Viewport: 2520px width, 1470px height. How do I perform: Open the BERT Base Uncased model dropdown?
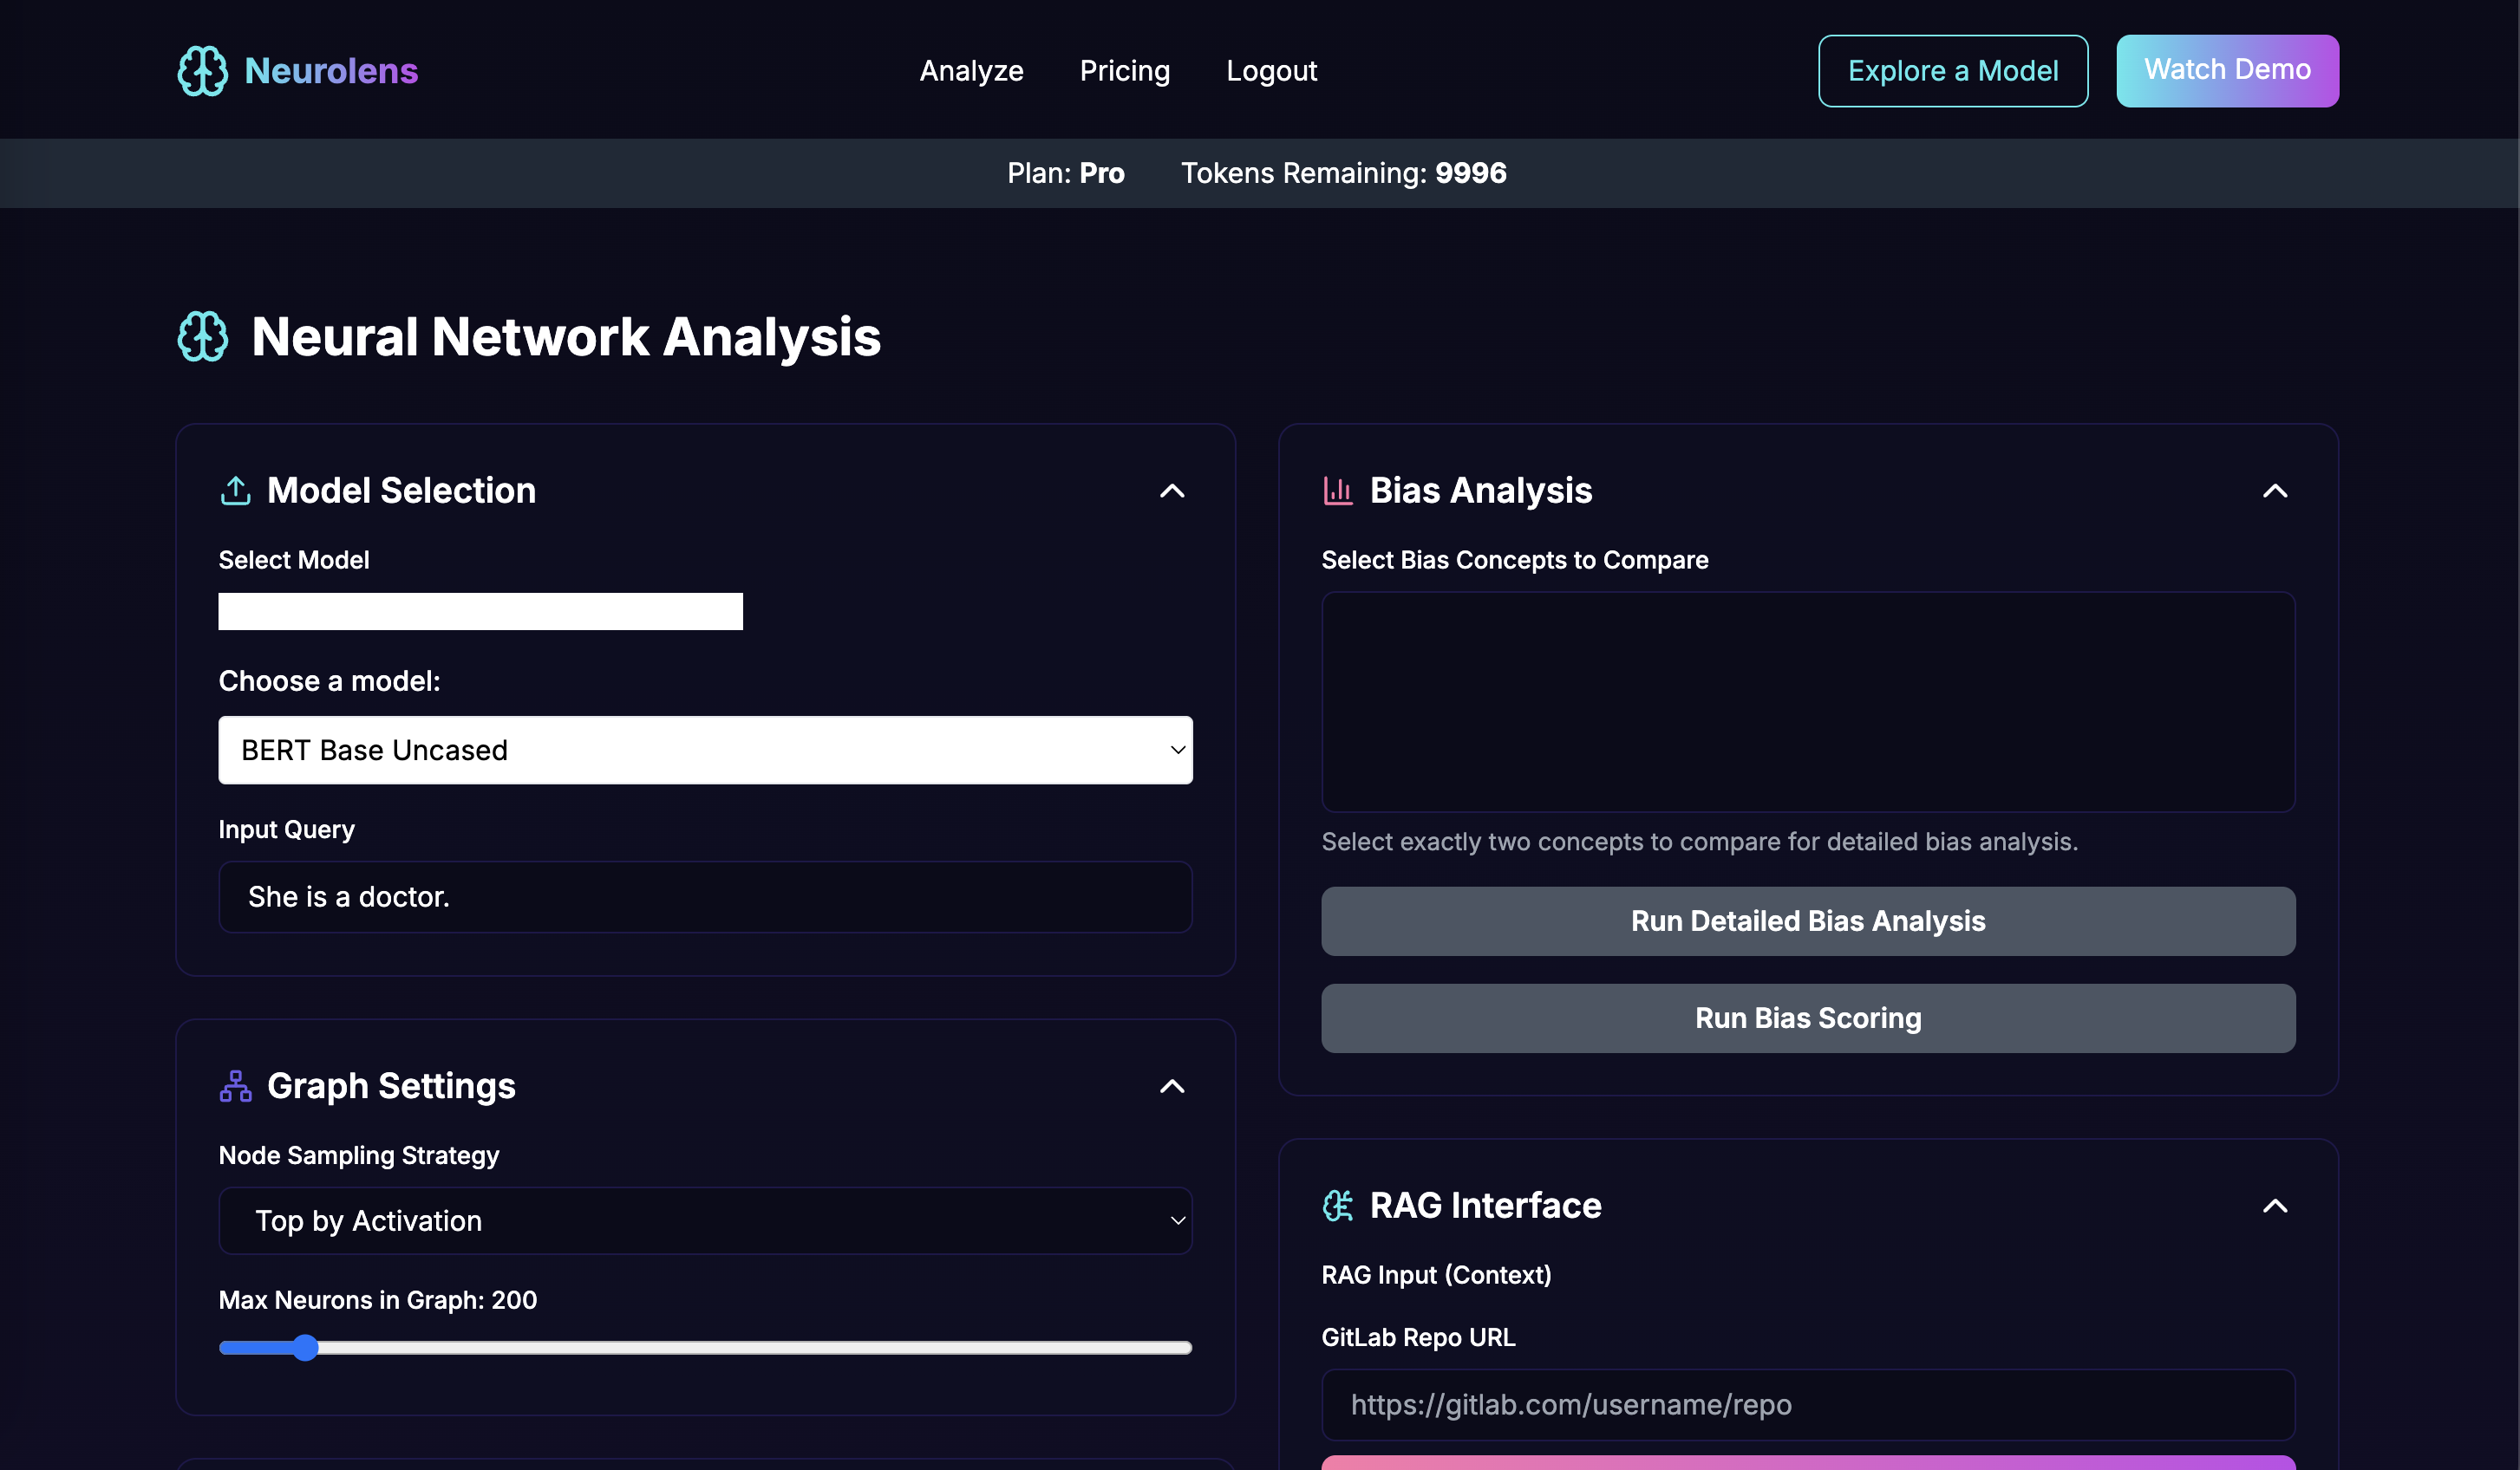[705, 751]
